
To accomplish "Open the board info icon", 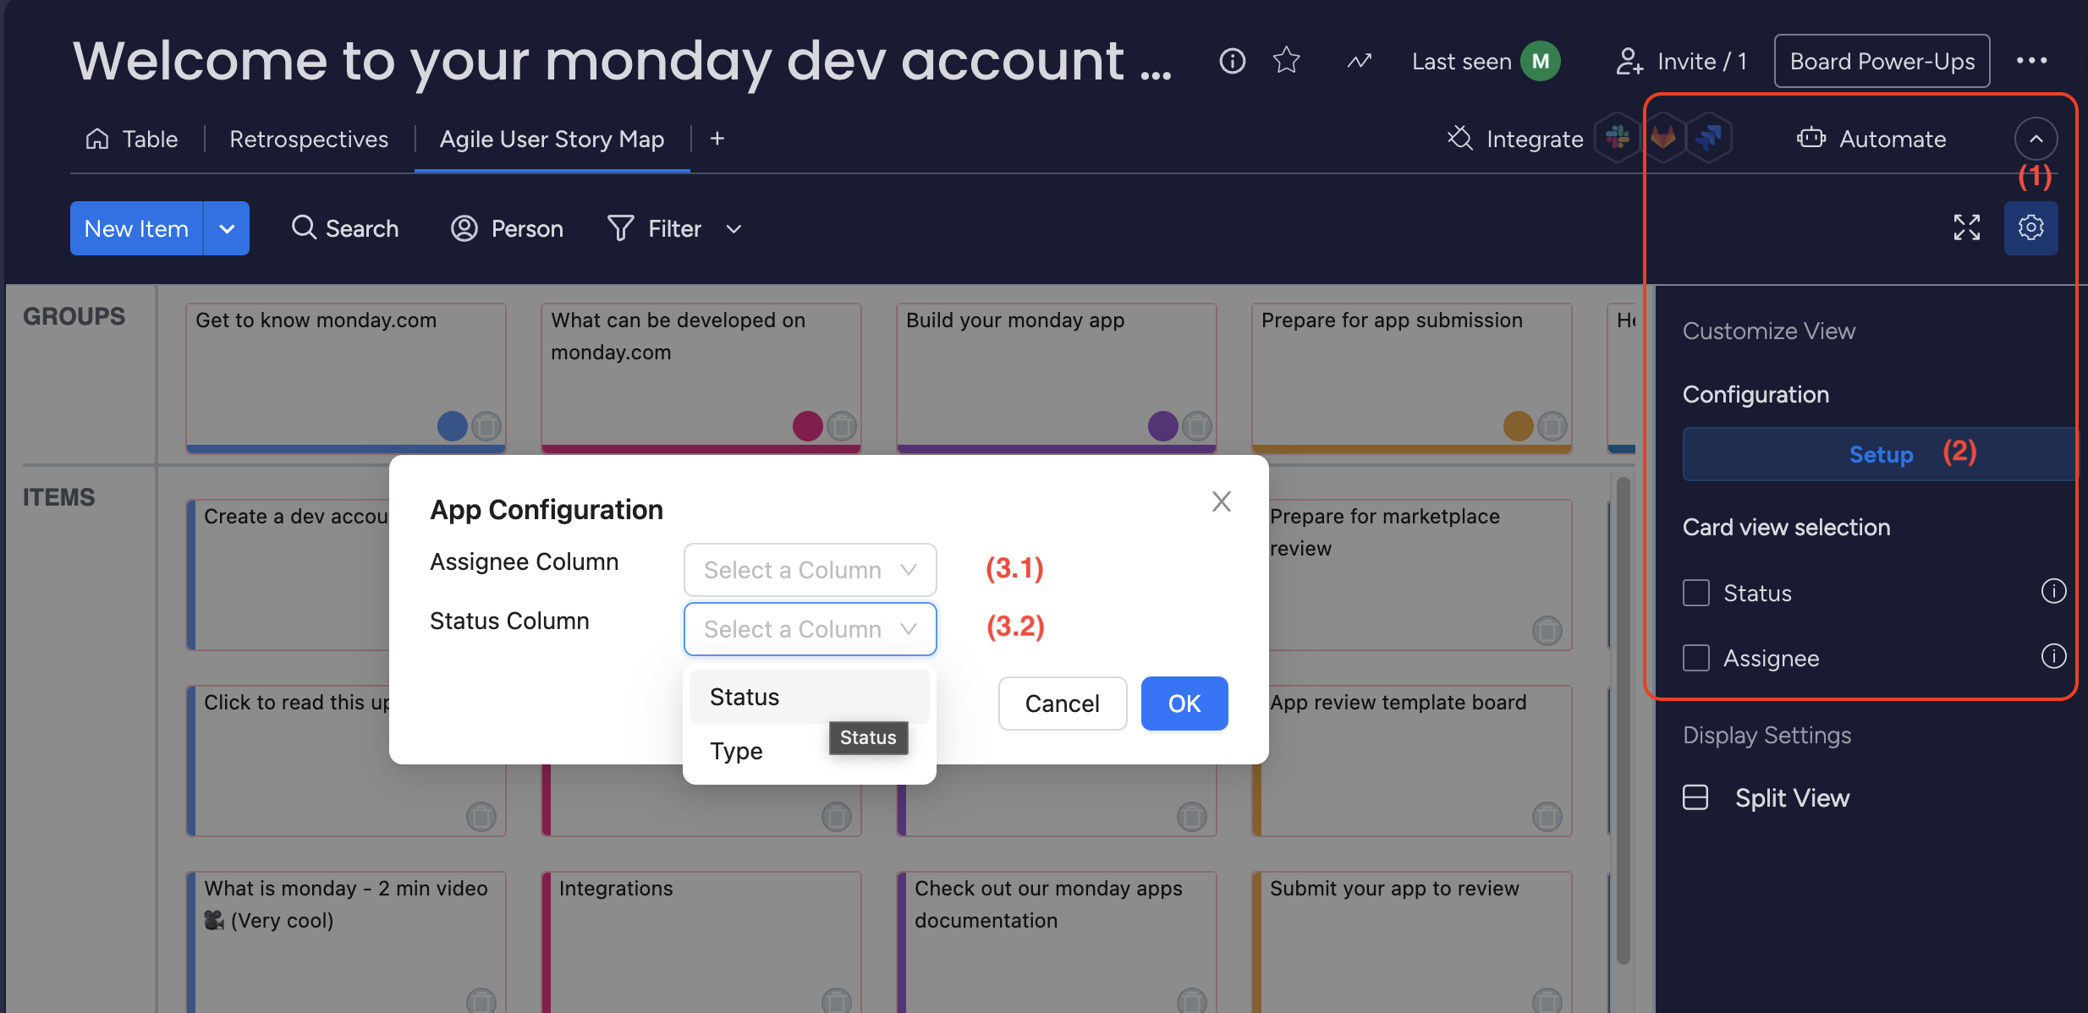I will (x=1232, y=60).
